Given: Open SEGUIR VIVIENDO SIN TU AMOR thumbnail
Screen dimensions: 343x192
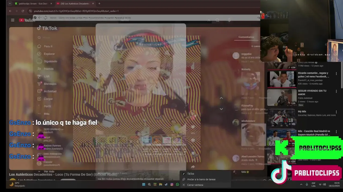Looking at the screenshot, I should 282,97.
